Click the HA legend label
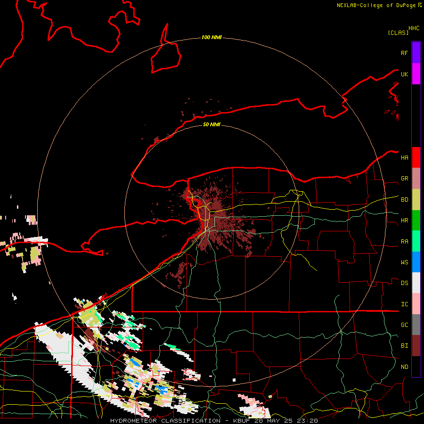424x424 pixels. (404, 157)
